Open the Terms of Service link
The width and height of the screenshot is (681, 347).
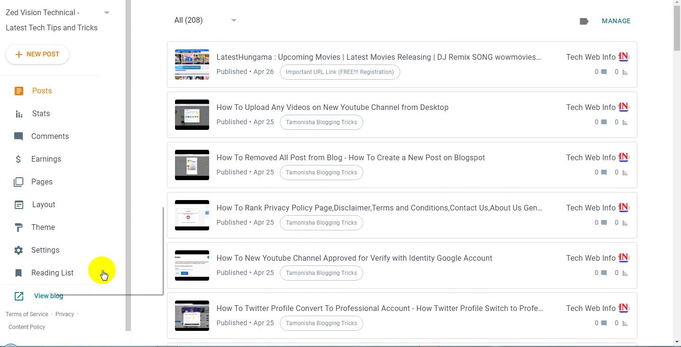tap(27, 314)
